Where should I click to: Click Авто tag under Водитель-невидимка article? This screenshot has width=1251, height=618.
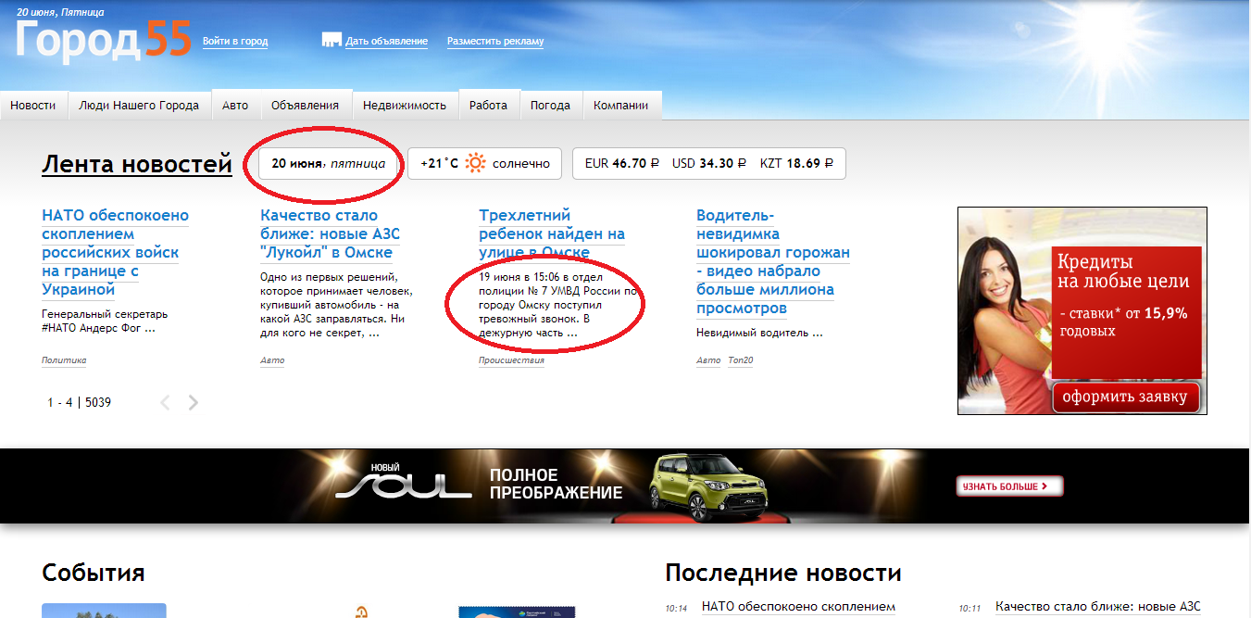[708, 360]
